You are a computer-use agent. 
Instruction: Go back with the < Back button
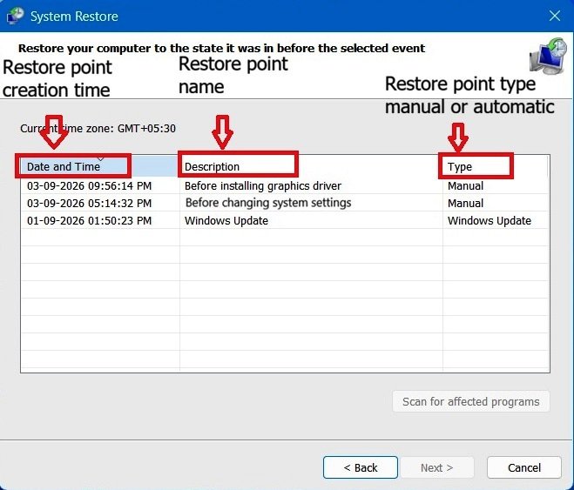click(361, 467)
